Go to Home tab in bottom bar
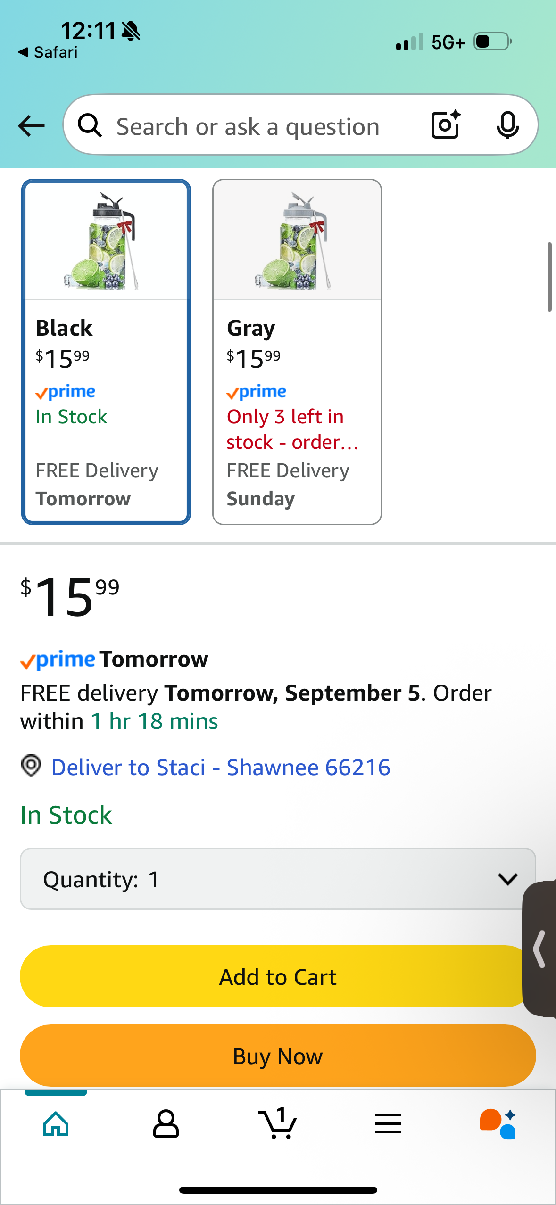The width and height of the screenshot is (556, 1205). click(x=56, y=1124)
